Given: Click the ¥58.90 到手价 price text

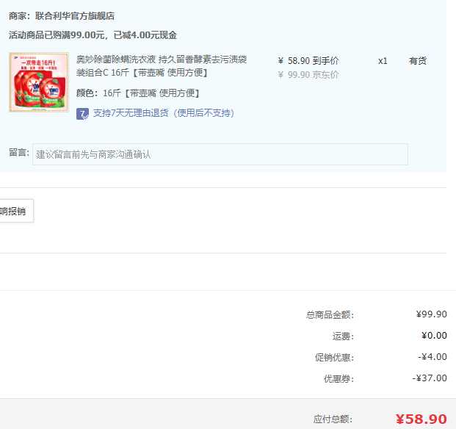Looking at the screenshot, I should (308, 61).
